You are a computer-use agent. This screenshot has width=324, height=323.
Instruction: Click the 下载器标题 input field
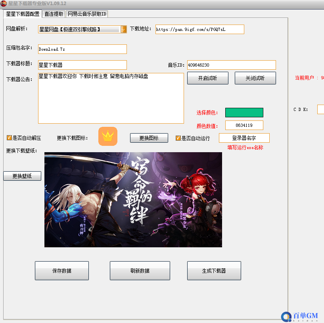[82, 65]
